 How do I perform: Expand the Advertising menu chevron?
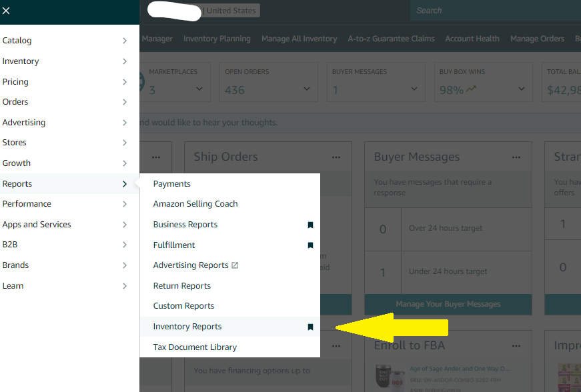[125, 123]
